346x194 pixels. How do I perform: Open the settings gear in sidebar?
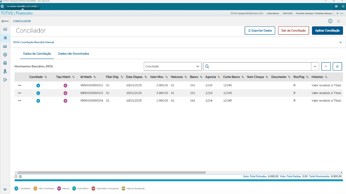tap(5, 54)
